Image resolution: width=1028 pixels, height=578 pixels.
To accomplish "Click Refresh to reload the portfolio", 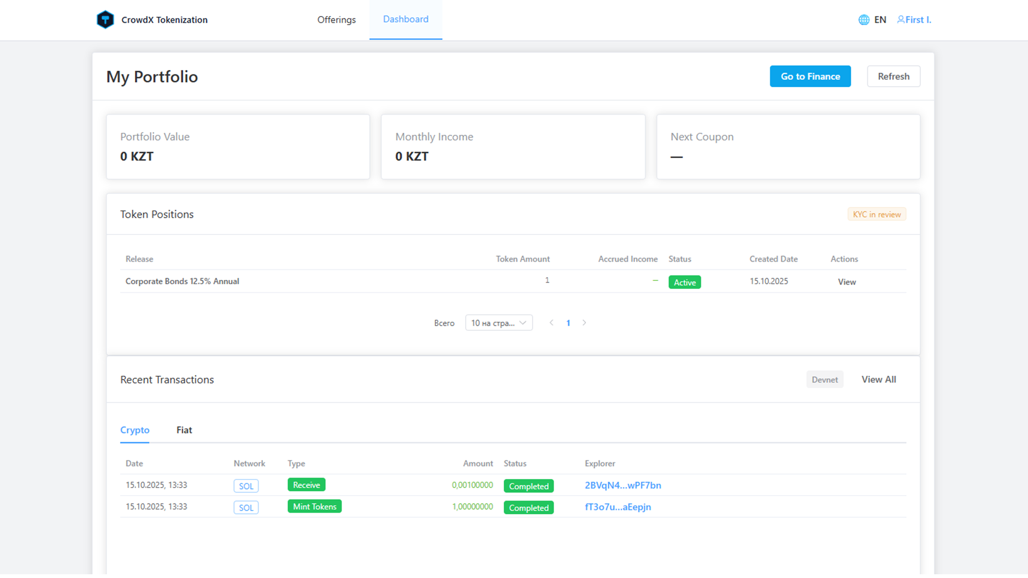I will pos(893,76).
